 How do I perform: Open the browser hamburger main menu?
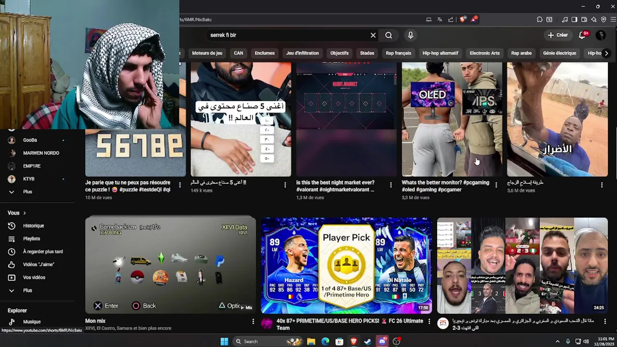613,20
